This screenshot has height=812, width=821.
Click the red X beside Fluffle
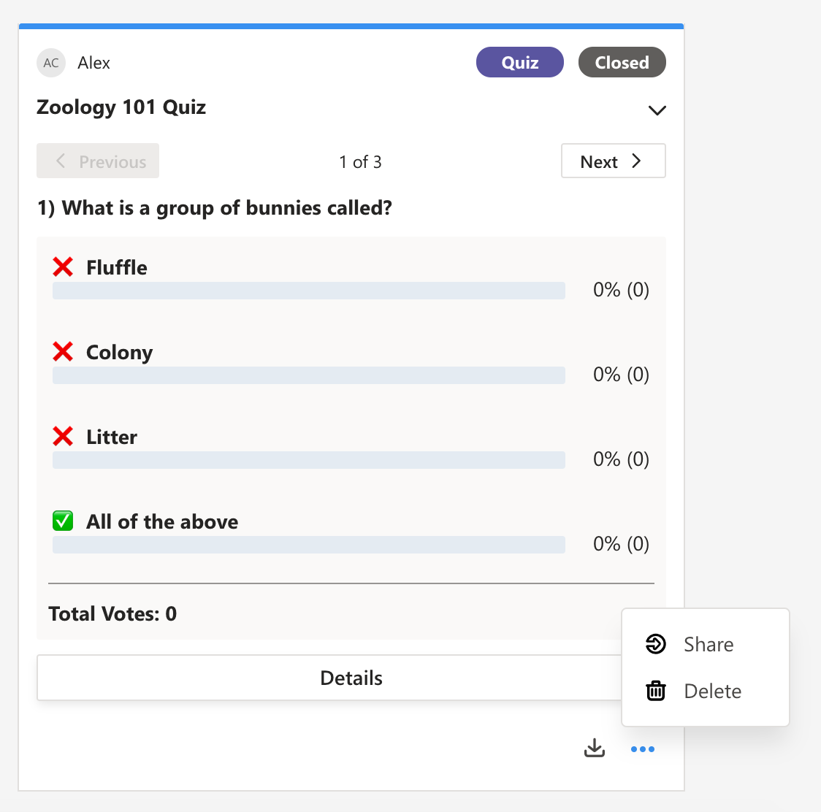pyautogui.click(x=63, y=267)
